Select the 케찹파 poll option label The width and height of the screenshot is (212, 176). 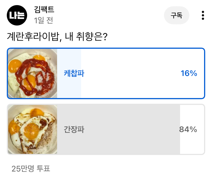click(74, 74)
